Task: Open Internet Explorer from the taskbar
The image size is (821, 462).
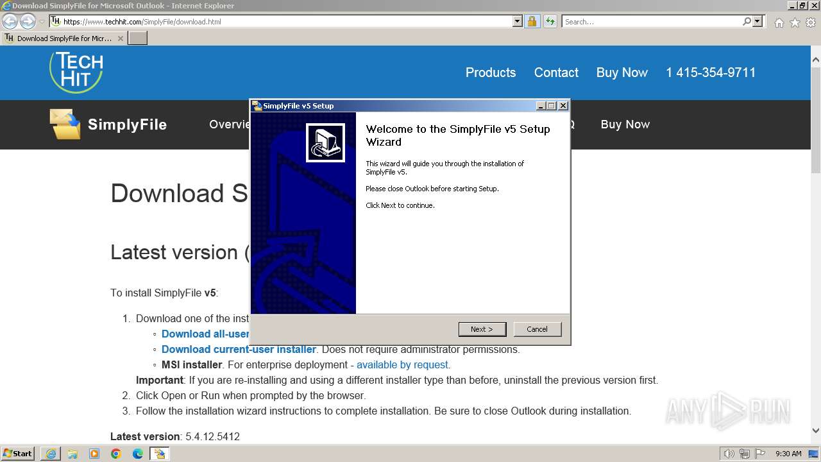Action: click(x=50, y=454)
